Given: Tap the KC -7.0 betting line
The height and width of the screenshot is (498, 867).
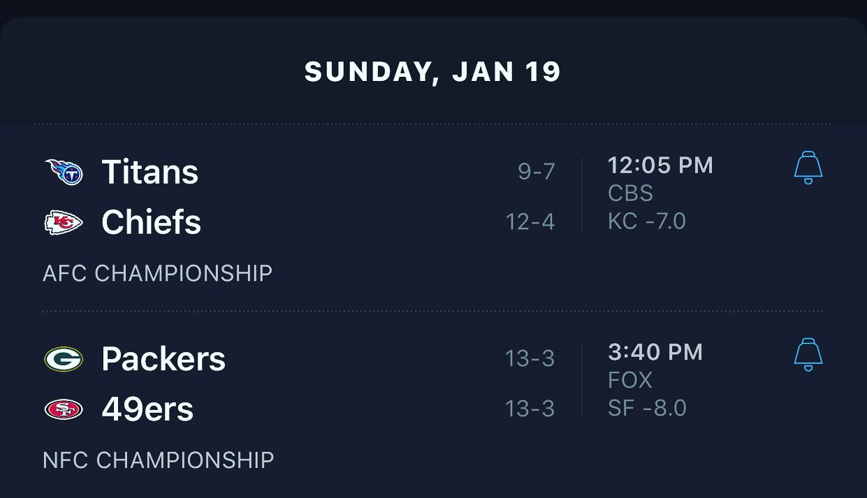Looking at the screenshot, I should 647,221.
